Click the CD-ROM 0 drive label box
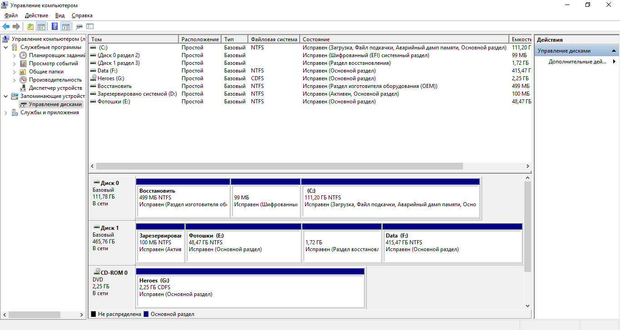This screenshot has height=330, width=620. [x=112, y=287]
